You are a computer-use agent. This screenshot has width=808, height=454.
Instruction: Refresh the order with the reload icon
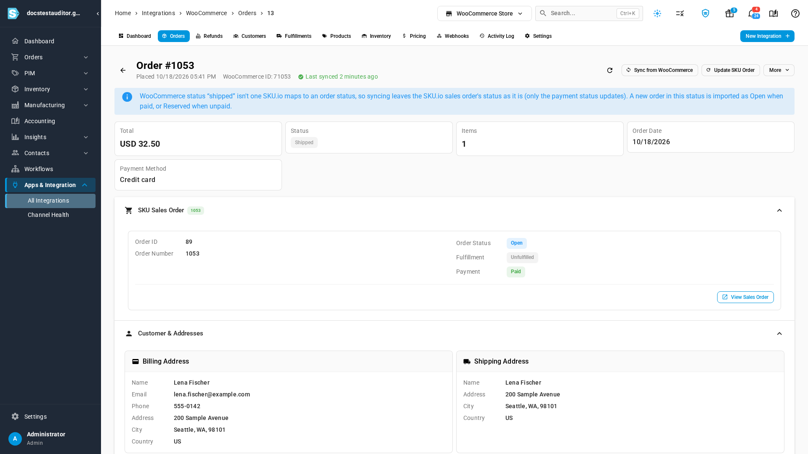(610, 70)
